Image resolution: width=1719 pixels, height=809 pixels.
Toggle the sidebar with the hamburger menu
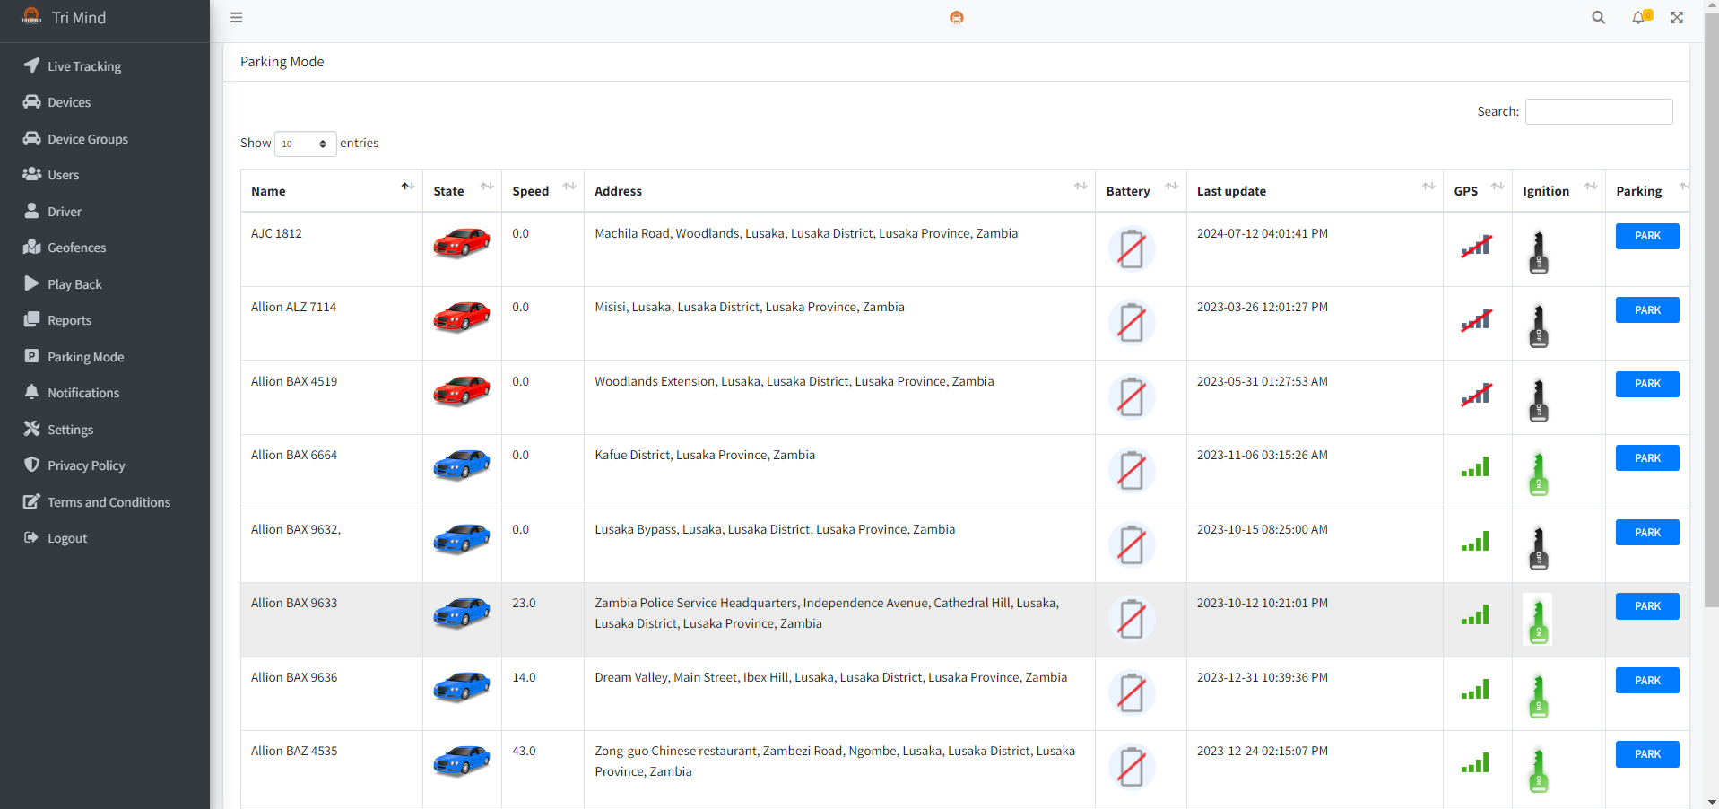point(236,17)
